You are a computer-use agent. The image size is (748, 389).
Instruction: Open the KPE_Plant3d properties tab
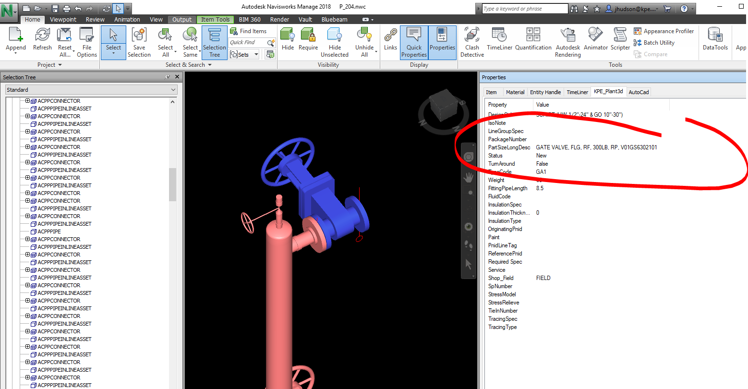608,91
